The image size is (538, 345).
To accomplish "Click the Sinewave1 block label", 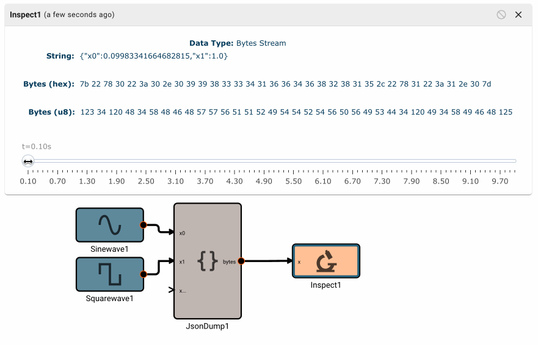I will click(x=109, y=249).
